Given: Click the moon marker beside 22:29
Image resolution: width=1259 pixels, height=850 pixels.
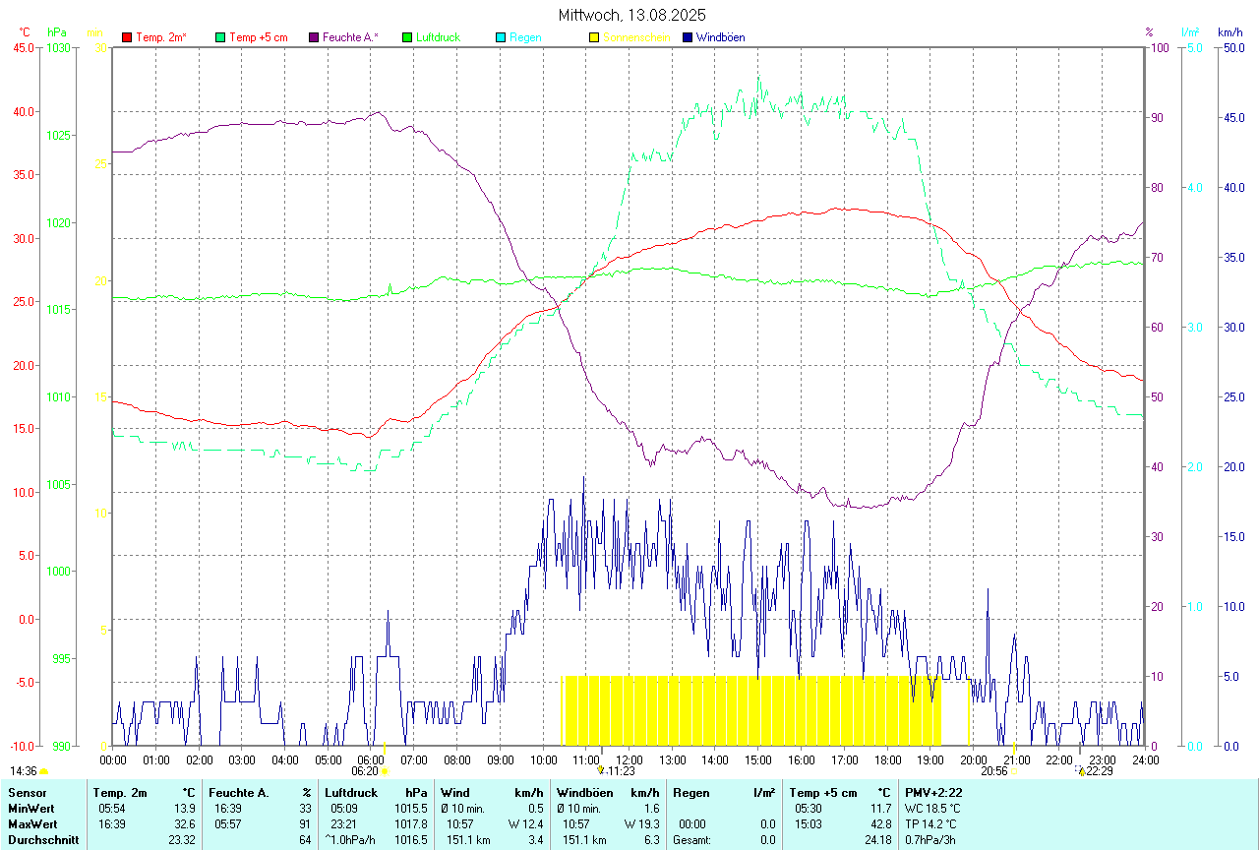Looking at the screenshot, I should pyautogui.click(x=1081, y=771).
